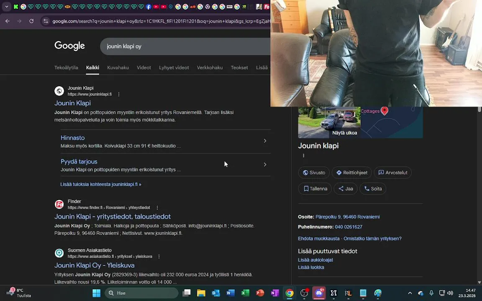Open the Videot search tab
This screenshot has width=482, height=301.
point(144,68)
